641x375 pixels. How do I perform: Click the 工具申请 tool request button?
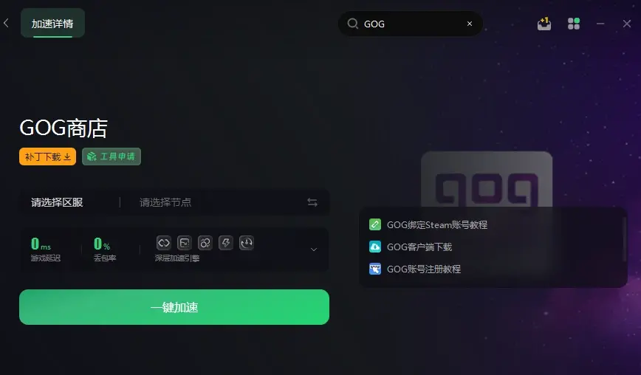click(x=112, y=156)
